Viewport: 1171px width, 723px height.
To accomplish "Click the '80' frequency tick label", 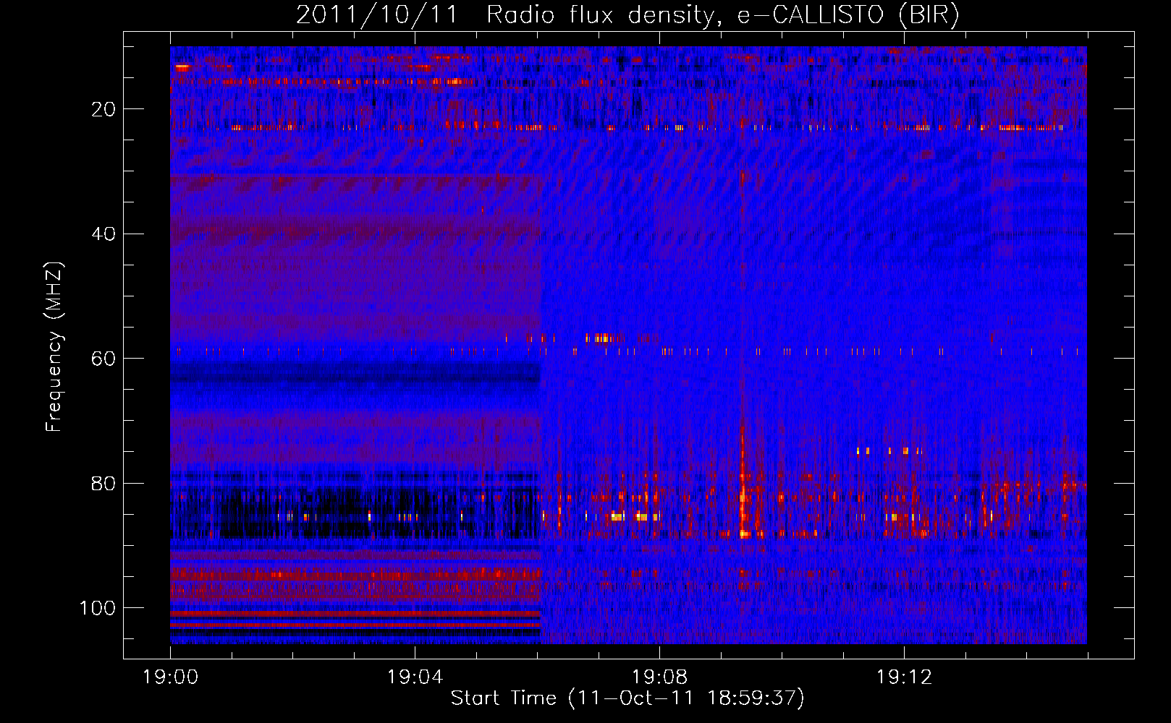I will (104, 483).
